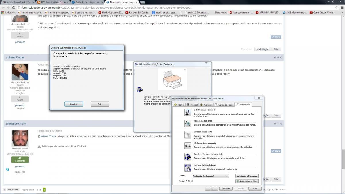Click the Denunciar link on the top post
The image size is (345, 194).
246,49
